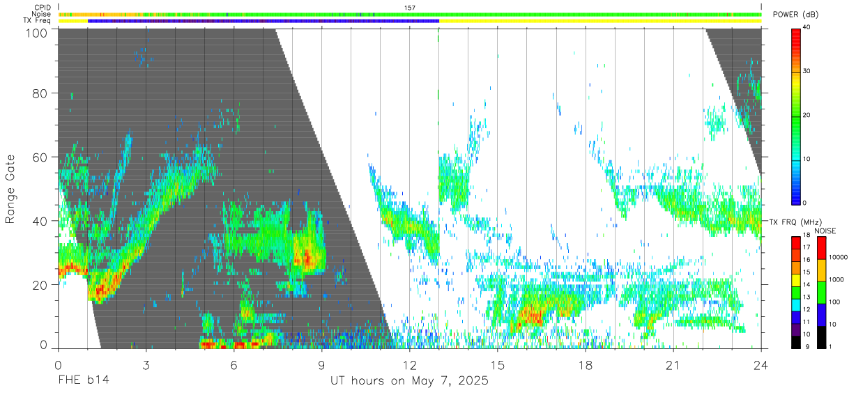
Task: Click the '11' label on the TX FRQ scale
Action: (x=806, y=322)
